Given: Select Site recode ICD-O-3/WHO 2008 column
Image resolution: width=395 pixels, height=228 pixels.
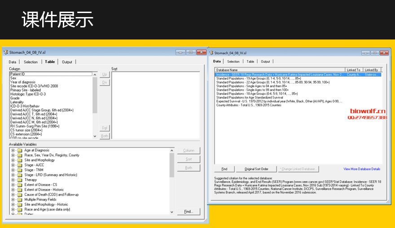Looking at the screenshot, I should pos(51,86).
